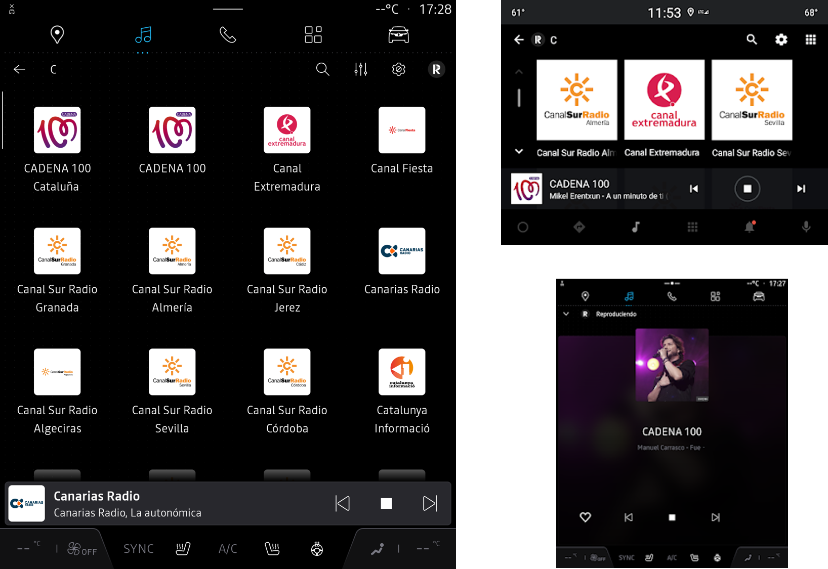Viewport: 828px width, 569px height.
Task: Select Canarias Radio station tile in grid
Action: 402,261
